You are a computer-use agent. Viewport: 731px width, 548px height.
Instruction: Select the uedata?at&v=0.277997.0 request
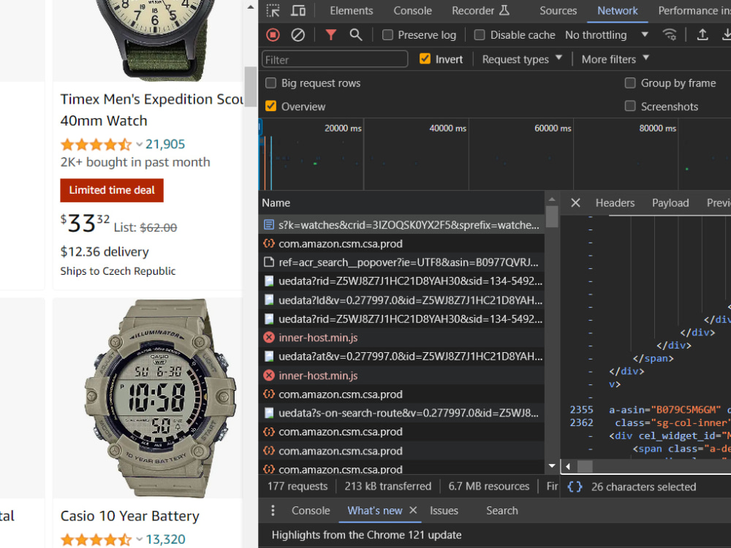pyautogui.click(x=401, y=357)
